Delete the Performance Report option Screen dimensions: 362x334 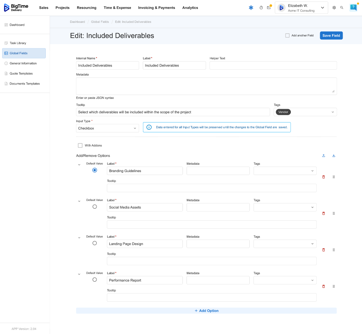324,286
